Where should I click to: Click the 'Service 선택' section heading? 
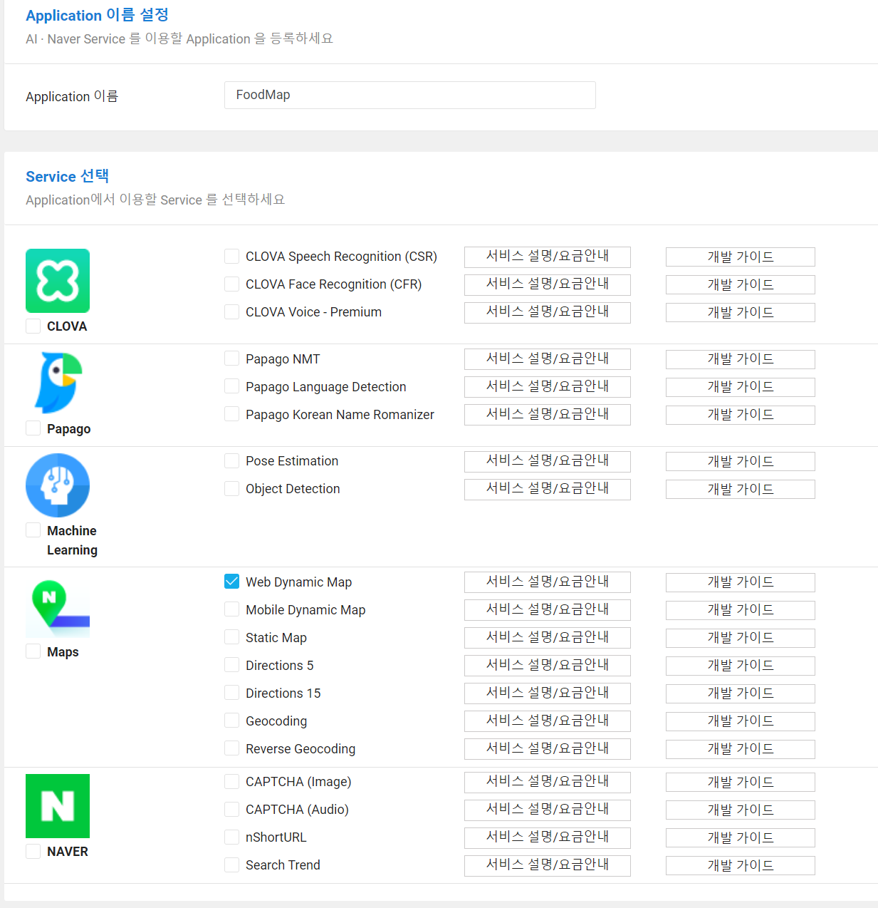68,176
